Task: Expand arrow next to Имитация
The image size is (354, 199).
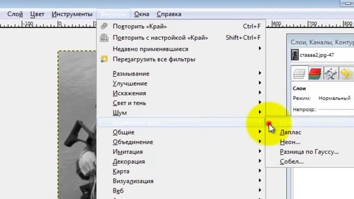Action: (260, 151)
